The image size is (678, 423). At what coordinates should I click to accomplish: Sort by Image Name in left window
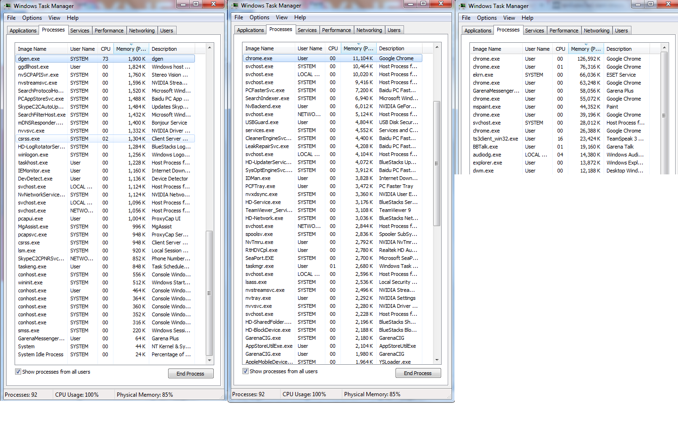pyautogui.click(x=41, y=49)
